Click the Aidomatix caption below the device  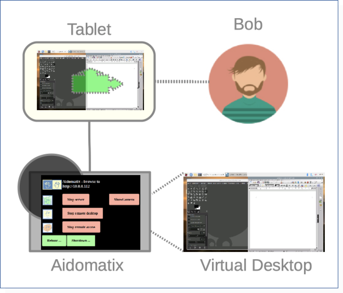pyautogui.click(x=87, y=265)
